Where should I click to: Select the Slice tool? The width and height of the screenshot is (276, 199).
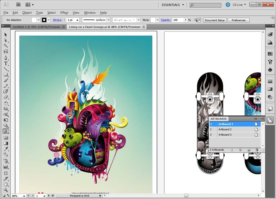tap(6, 178)
